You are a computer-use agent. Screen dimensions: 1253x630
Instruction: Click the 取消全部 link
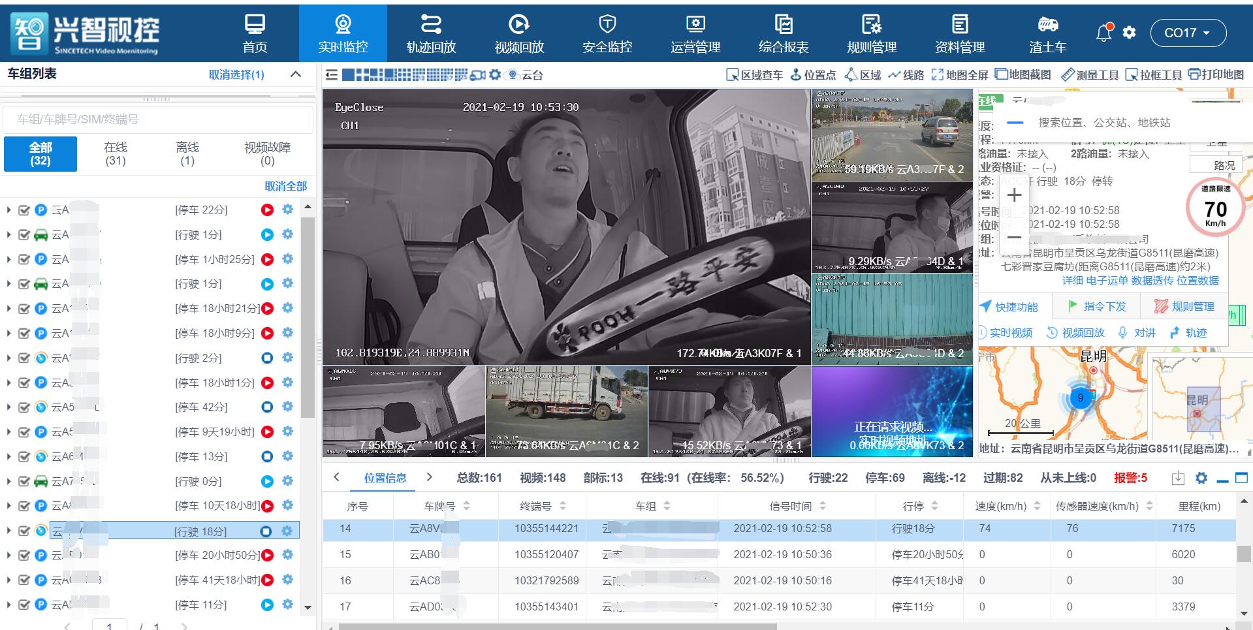(x=285, y=186)
